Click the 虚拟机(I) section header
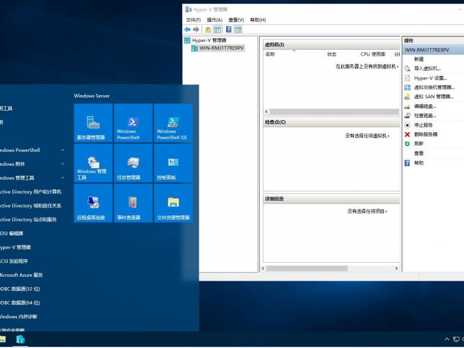Image resolution: width=464 pixels, height=348 pixels. coord(331,45)
